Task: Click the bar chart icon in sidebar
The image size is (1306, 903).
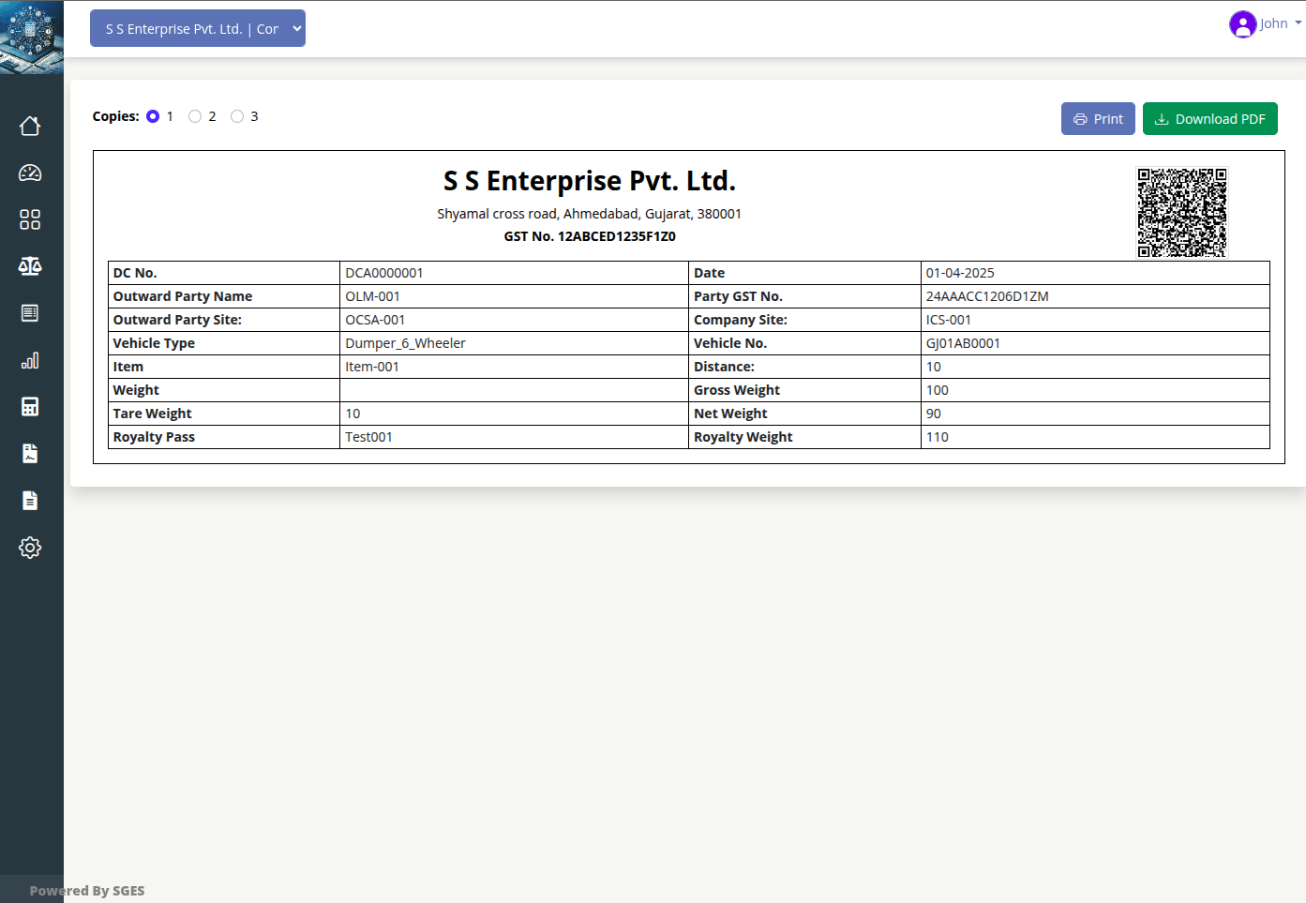Action: 30,360
